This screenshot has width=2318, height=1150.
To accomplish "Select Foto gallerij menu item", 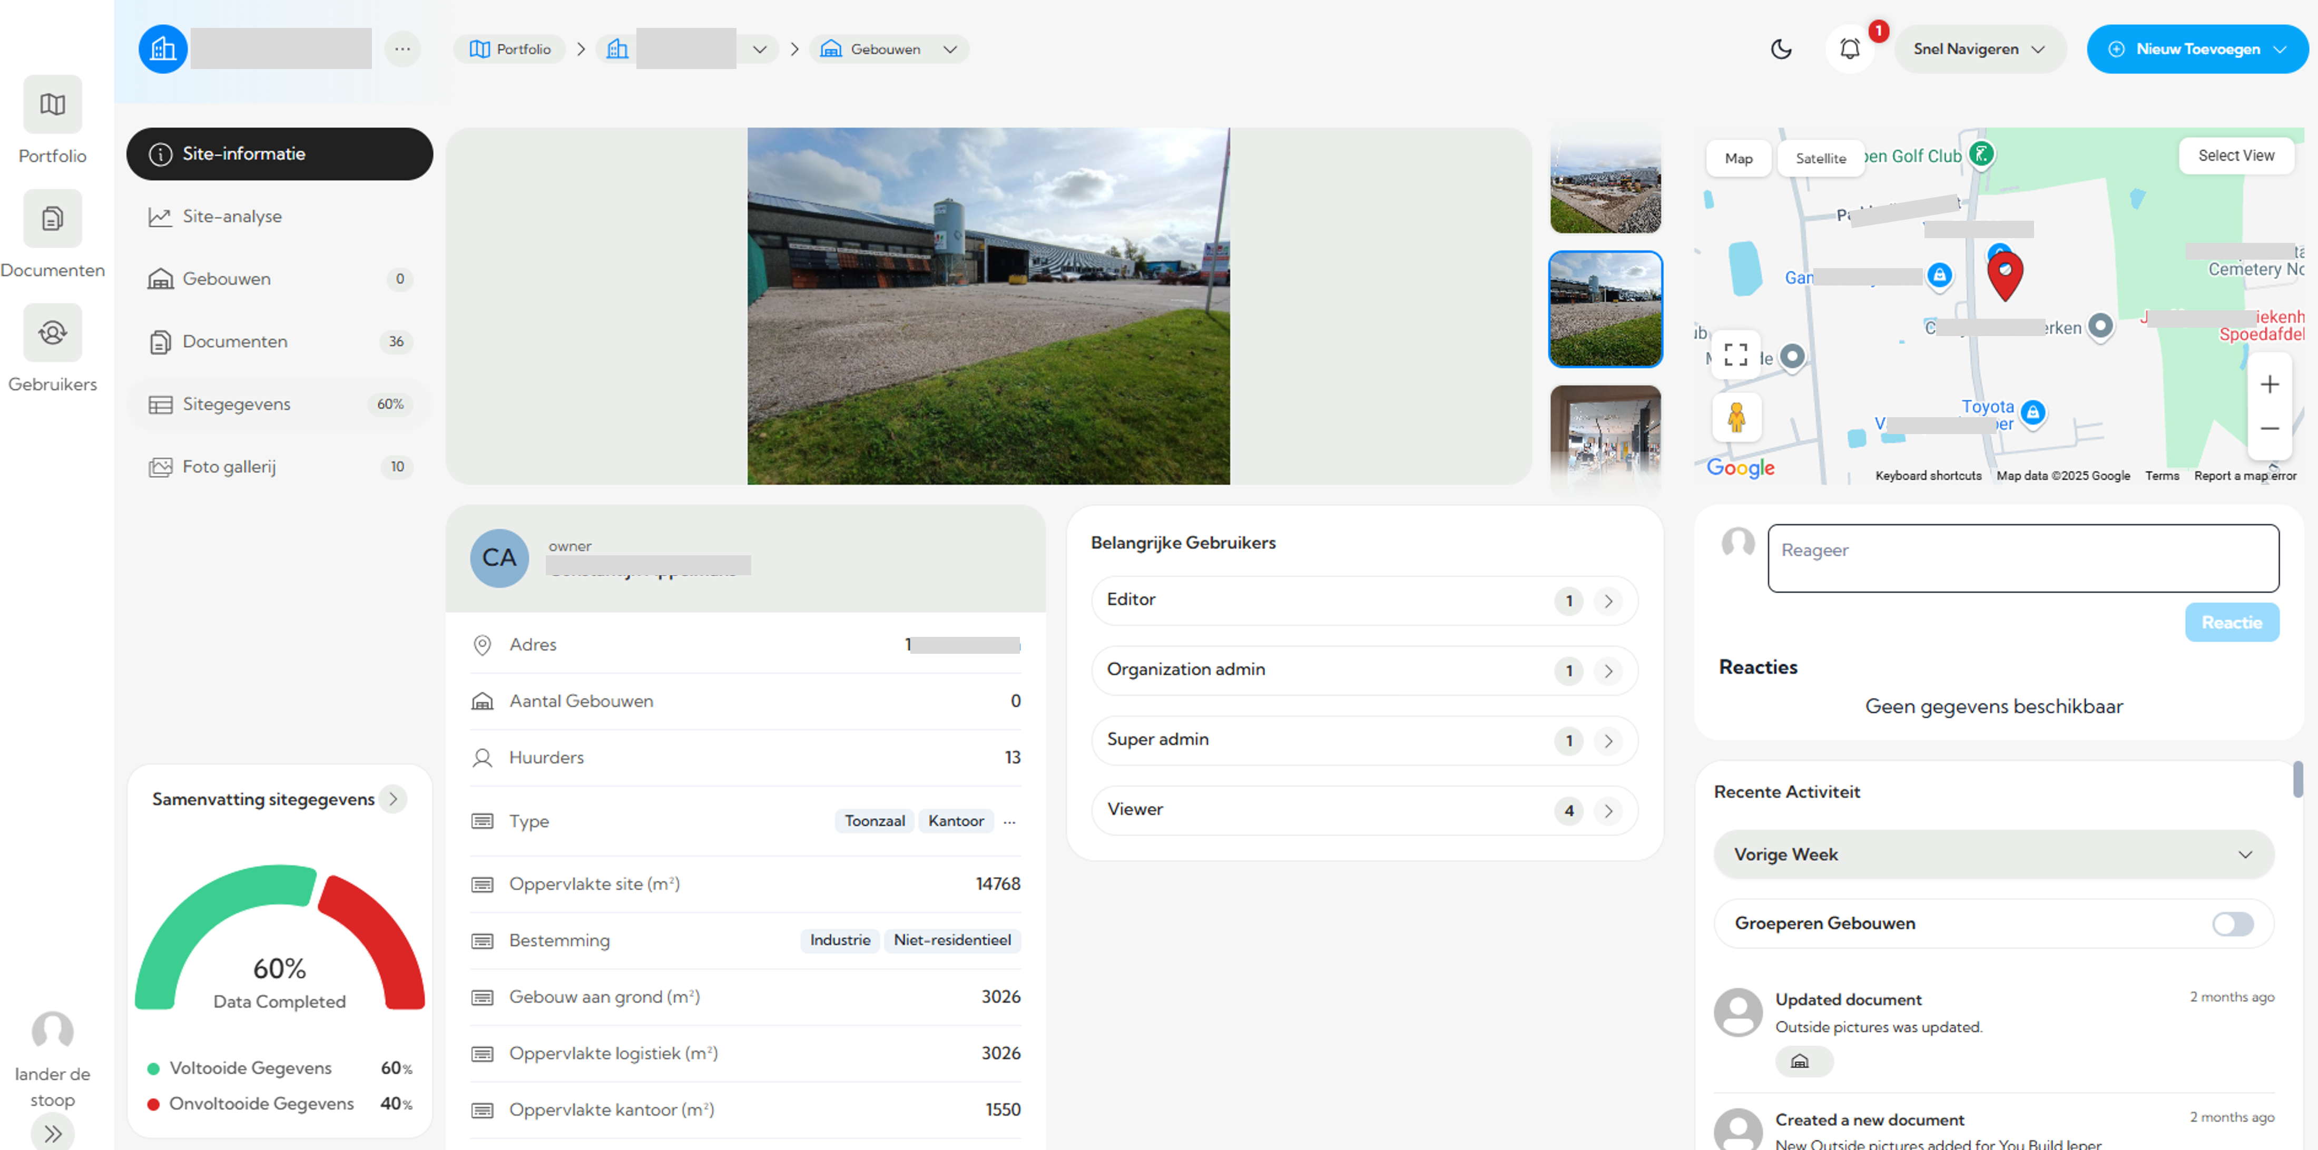I will 230,467.
